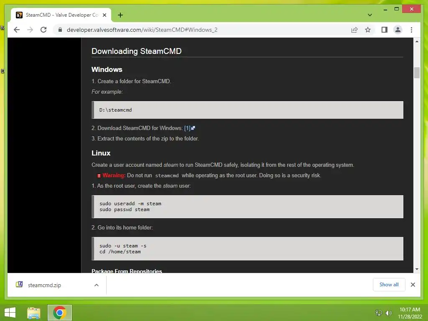Click the Windows section heading
The height and width of the screenshot is (321, 428).
107,70
